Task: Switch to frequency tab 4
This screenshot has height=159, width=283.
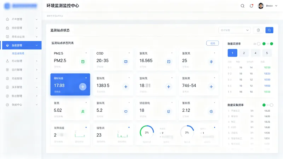Action: [255, 53]
